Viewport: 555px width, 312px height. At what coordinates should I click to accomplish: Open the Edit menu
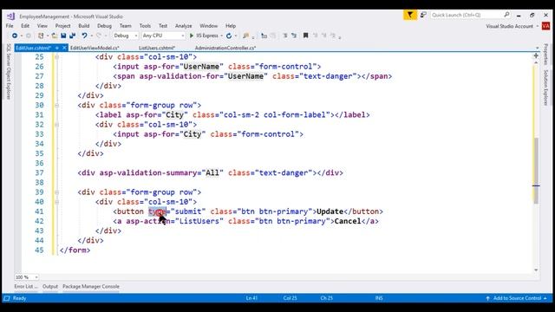(25, 26)
